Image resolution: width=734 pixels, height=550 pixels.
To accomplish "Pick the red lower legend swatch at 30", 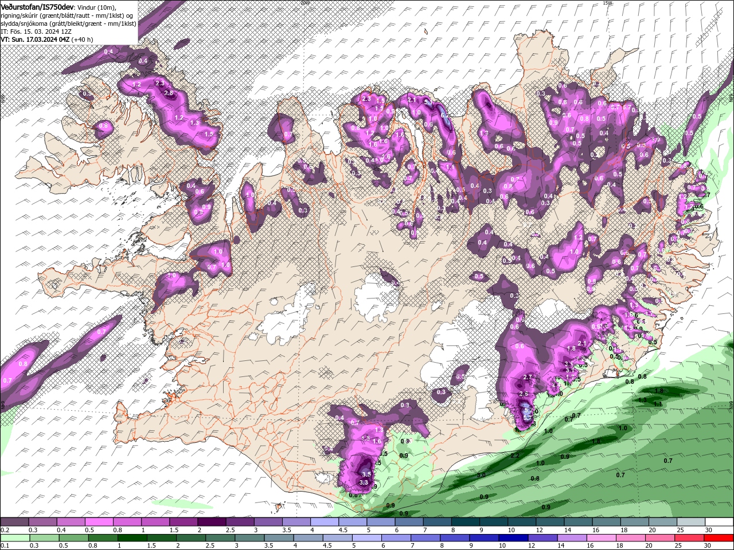I will [719, 538].
